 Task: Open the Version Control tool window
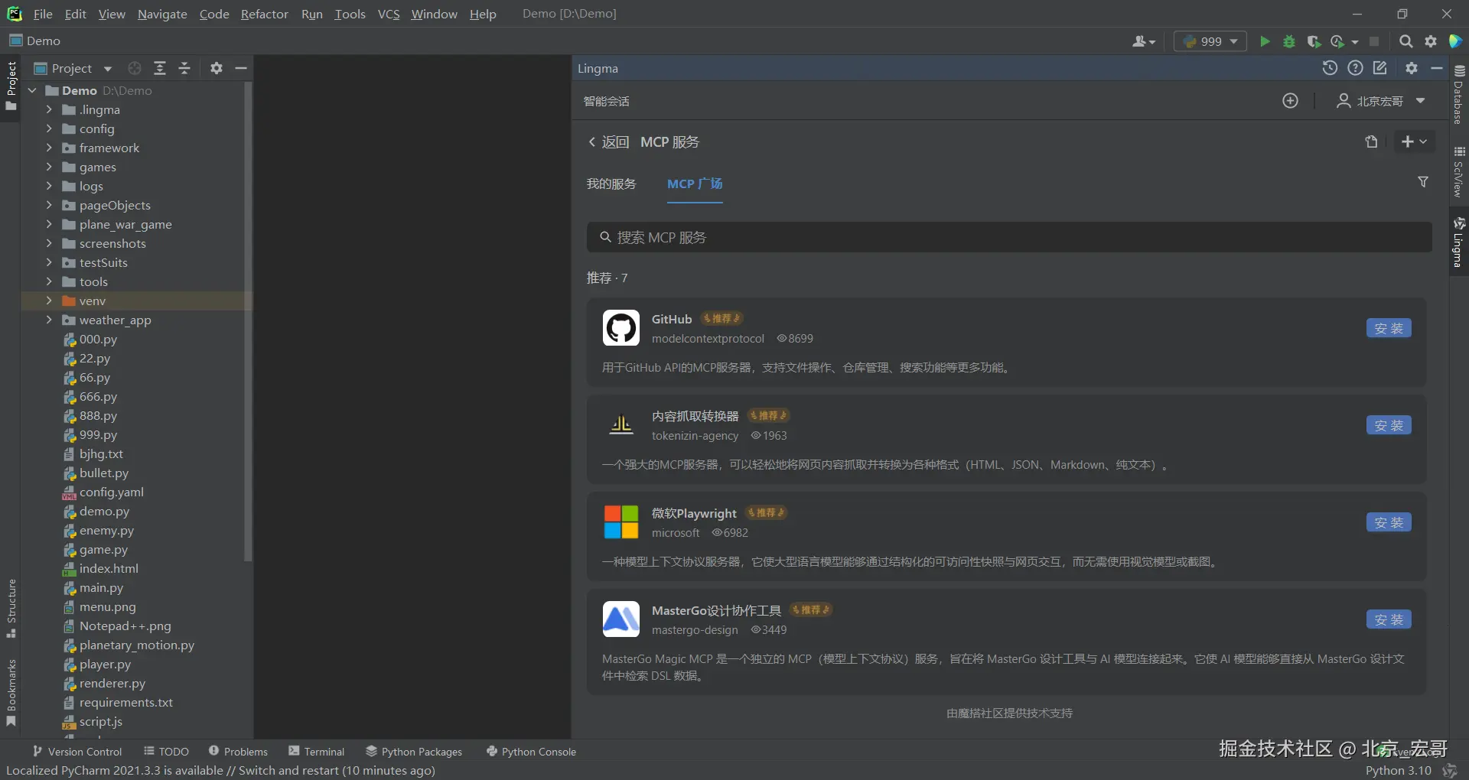coord(77,752)
